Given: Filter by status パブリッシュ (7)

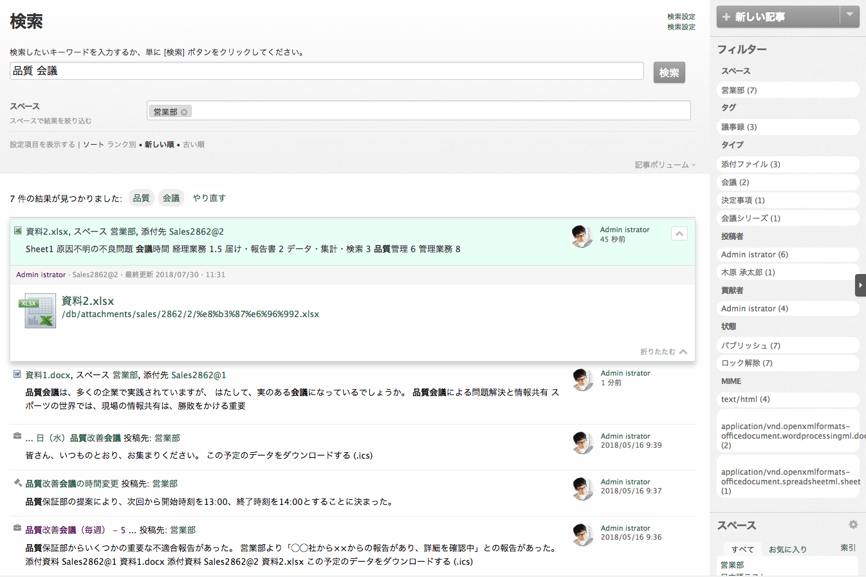Looking at the screenshot, I should (x=788, y=345).
